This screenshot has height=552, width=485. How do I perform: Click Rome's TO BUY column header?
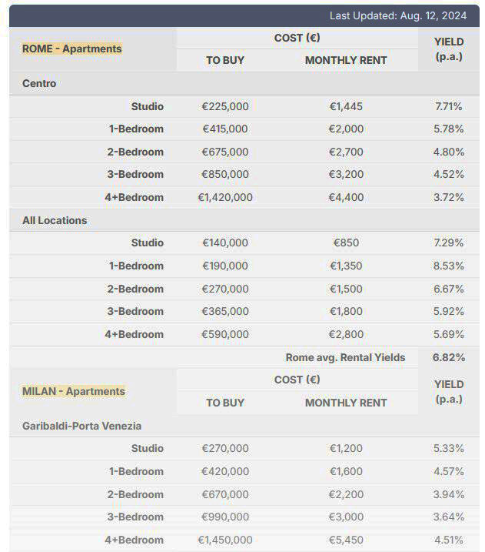pos(225,60)
